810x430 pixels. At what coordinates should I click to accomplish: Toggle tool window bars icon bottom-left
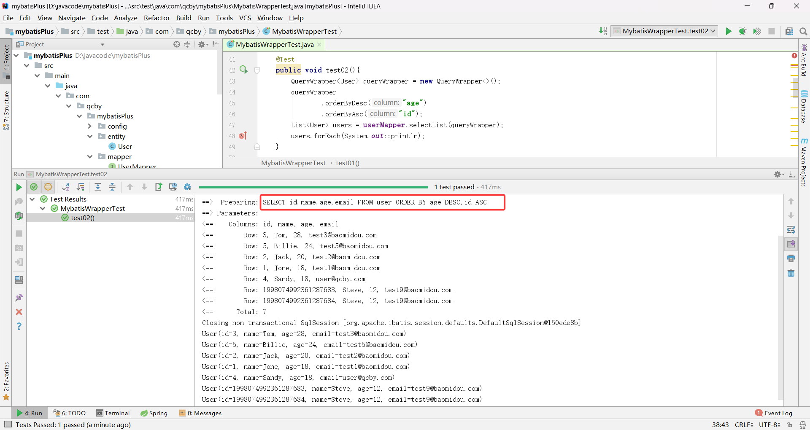click(x=8, y=425)
